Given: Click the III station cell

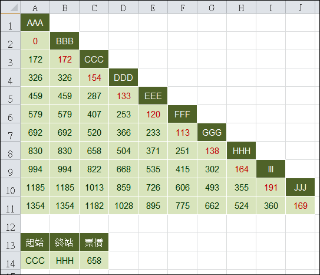Looking at the screenshot, I should (x=271, y=169).
